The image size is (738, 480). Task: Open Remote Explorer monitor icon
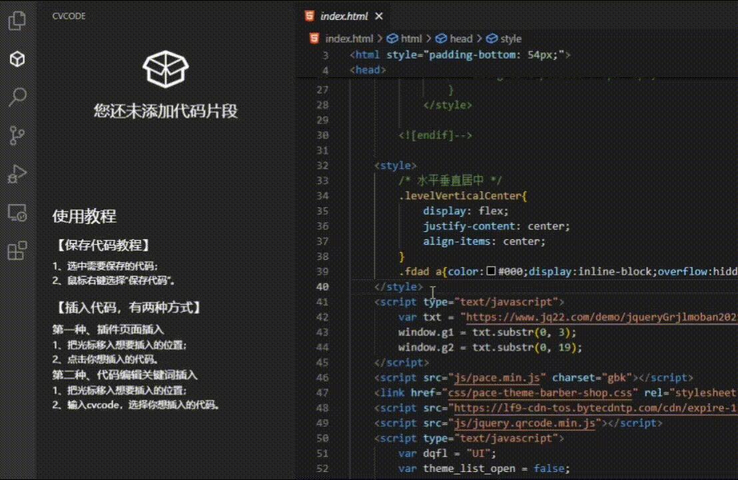17,213
